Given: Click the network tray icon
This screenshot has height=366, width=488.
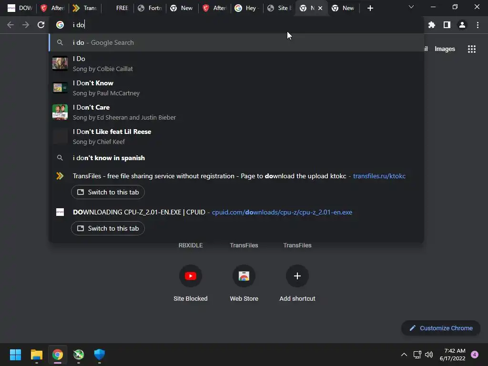Looking at the screenshot, I should coord(417,355).
